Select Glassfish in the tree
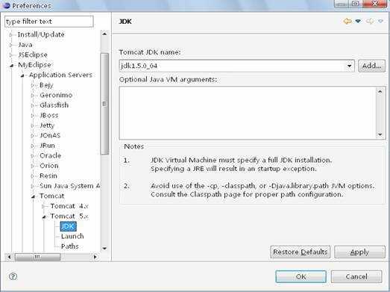The width and height of the screenshot is (390, 292). point(54,105)
